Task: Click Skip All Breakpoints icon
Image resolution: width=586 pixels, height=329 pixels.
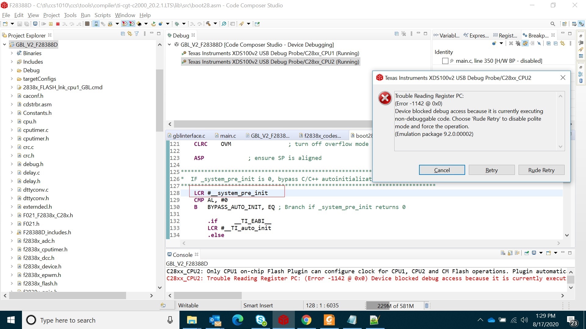Action: [x=539, y=44]
